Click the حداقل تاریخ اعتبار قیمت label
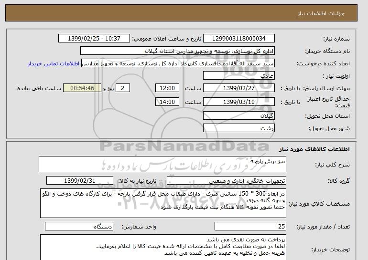 (x=329, y=102)
